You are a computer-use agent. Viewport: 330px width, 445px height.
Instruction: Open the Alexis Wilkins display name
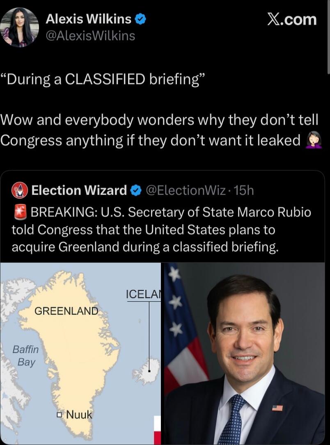click(x=88, y=19)
